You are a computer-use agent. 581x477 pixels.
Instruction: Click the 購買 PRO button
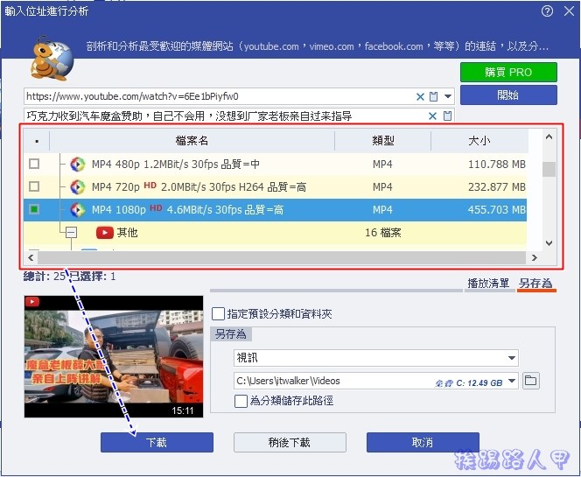click(508, 72)
